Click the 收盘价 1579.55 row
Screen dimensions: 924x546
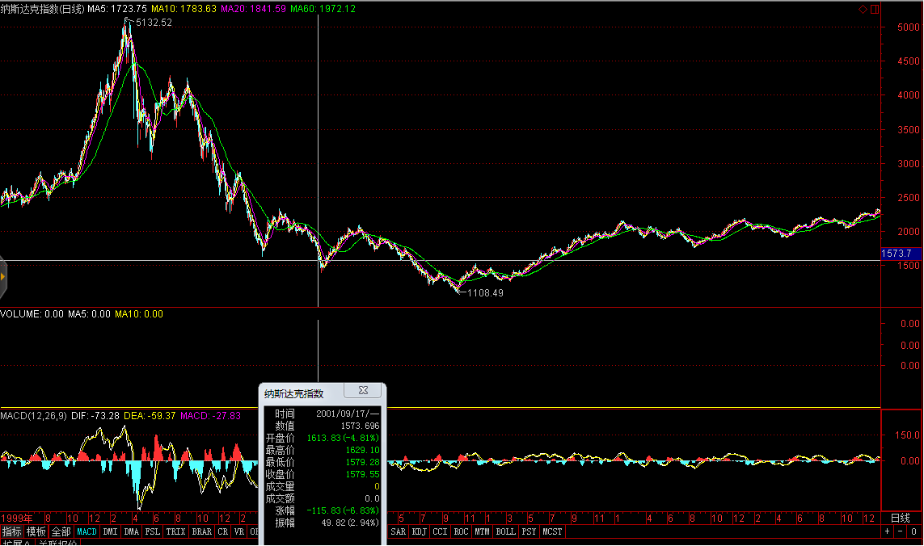click(323, 474)
